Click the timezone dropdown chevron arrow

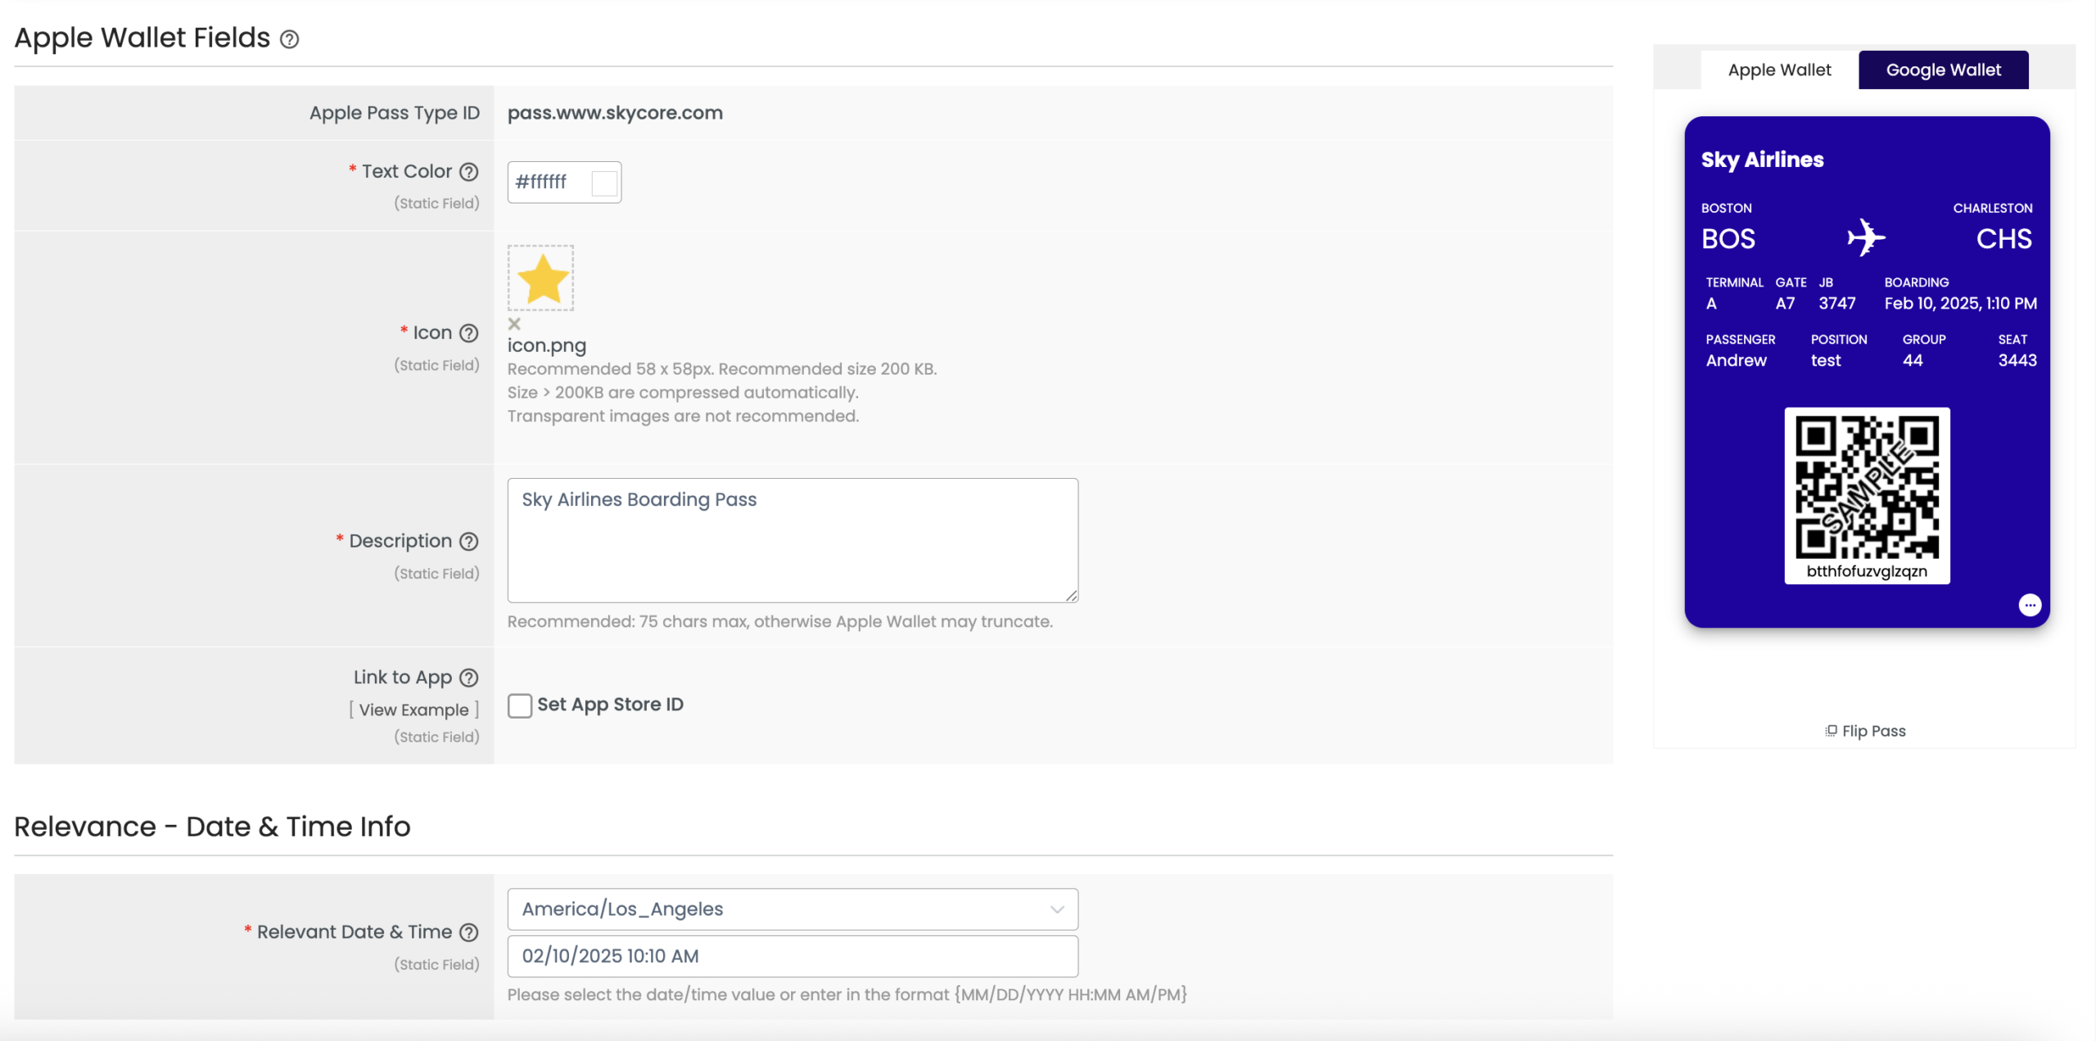pyautogui.click(x=1057, y=909)
